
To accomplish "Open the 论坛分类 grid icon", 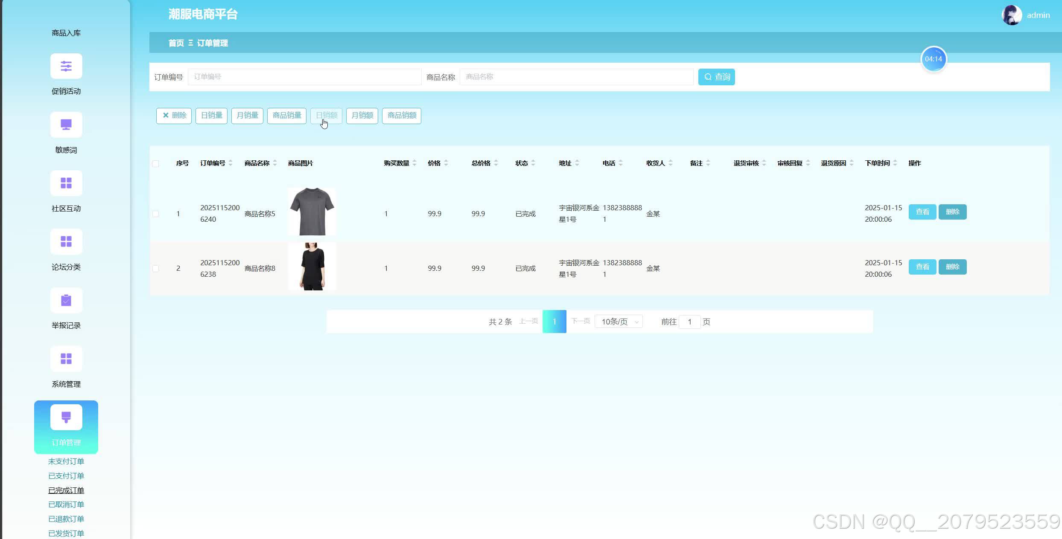I will pyautogui.click(x=66, y=242).
